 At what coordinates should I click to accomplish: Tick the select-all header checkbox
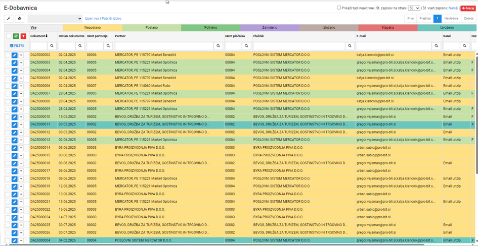9,36
